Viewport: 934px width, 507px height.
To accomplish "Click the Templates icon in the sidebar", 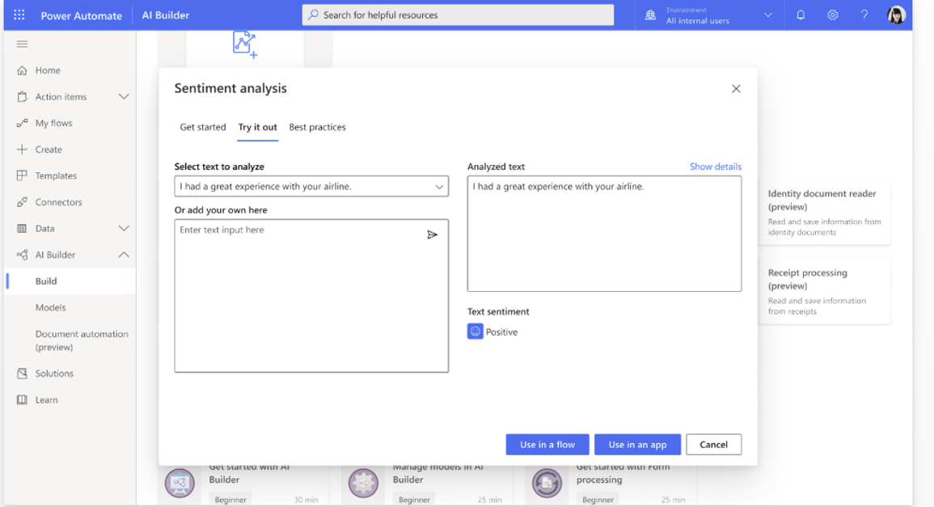I will click(x=22, y=175).
